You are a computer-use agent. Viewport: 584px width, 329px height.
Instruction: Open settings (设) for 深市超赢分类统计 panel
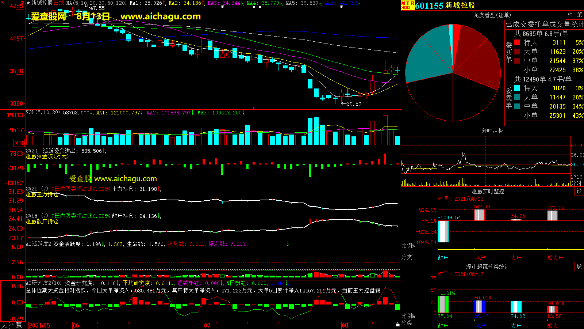pos(579,266)
